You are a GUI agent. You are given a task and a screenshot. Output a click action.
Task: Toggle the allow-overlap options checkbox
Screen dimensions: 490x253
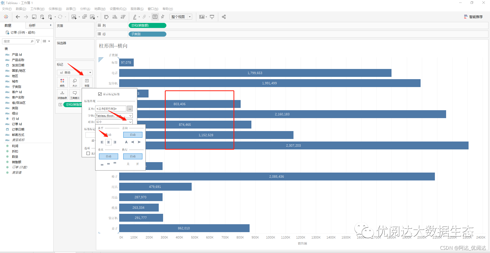pyautogui.click(x=88, y=153)
